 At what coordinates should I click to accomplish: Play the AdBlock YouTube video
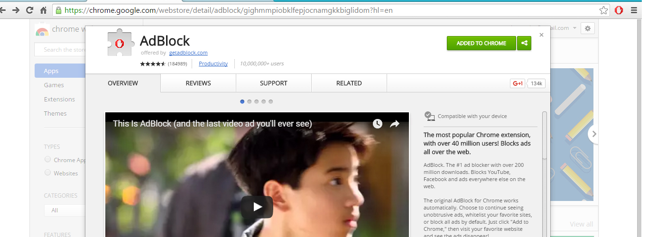[257, 207]
